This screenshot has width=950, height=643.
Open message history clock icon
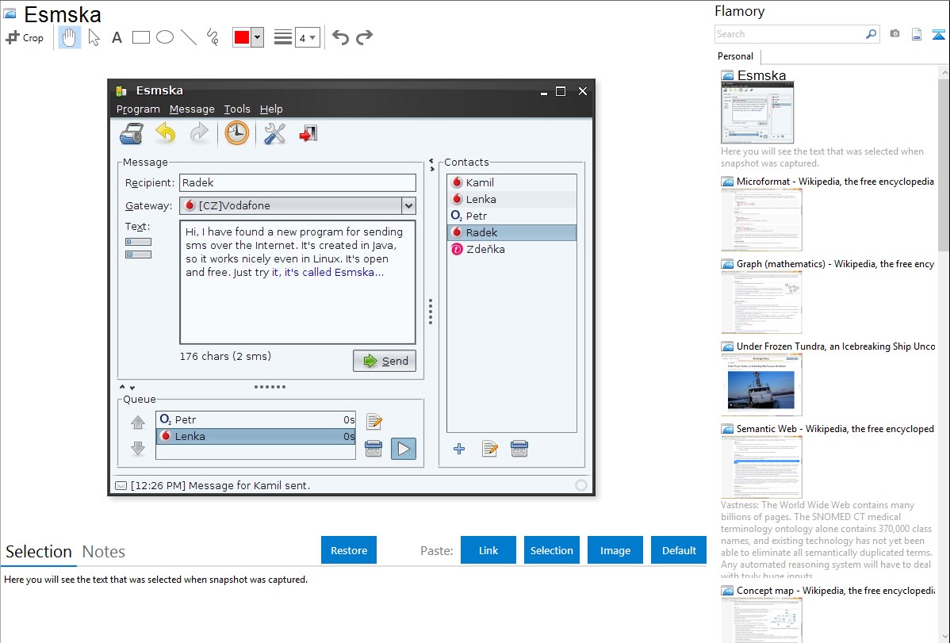coord(237,133)
